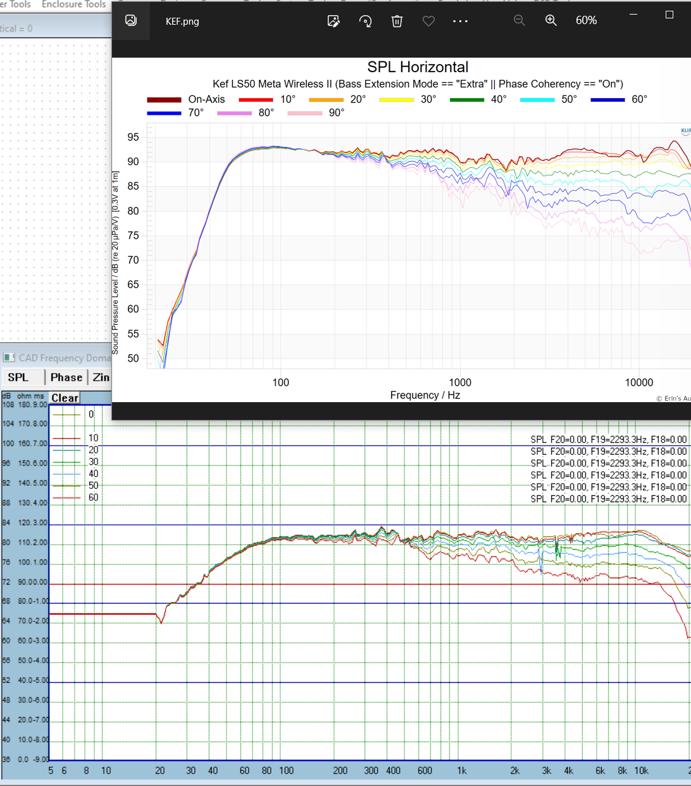The height and width of the screenshot is (786, 691).
Task: Open the Zin tab
Action: [101, 377]
